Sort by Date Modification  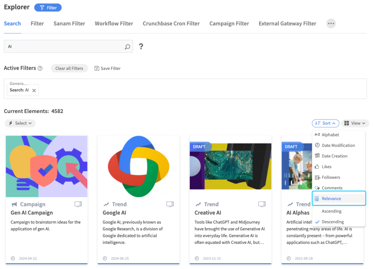(338, 145)
